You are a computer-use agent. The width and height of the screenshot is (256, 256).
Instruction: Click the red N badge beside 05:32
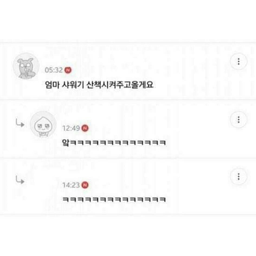click(68, 70)
